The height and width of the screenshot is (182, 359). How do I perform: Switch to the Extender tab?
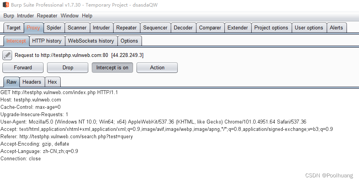[x=238, y=27]
